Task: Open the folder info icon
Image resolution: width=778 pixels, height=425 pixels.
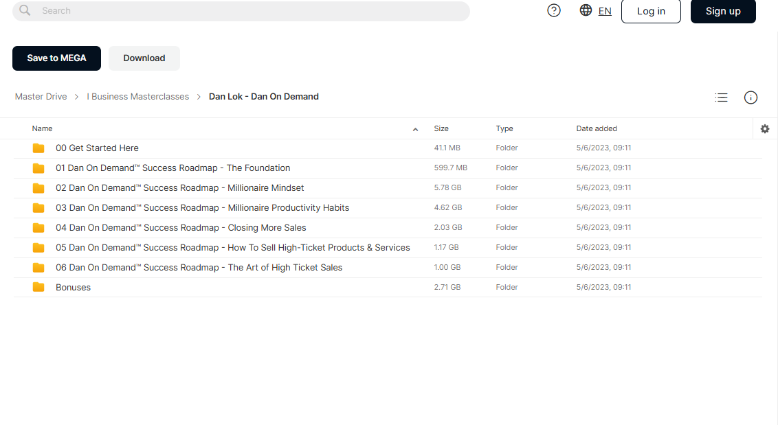Action: pyautogui.click(x=751, y=97)
